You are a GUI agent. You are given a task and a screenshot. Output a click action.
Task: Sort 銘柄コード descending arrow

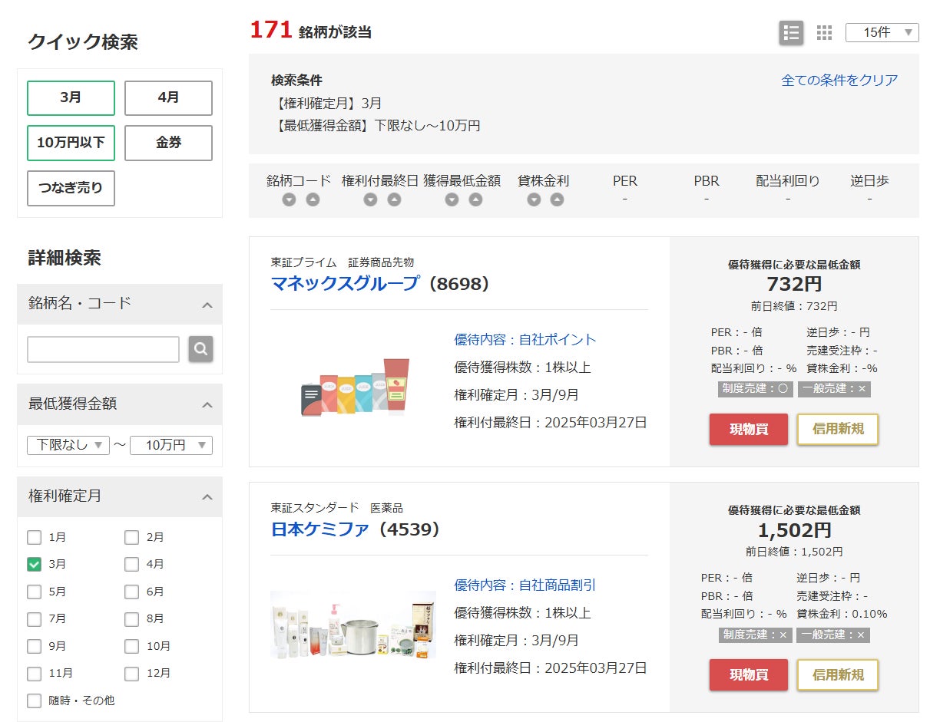pyautogui.click(x=289, y=199)
